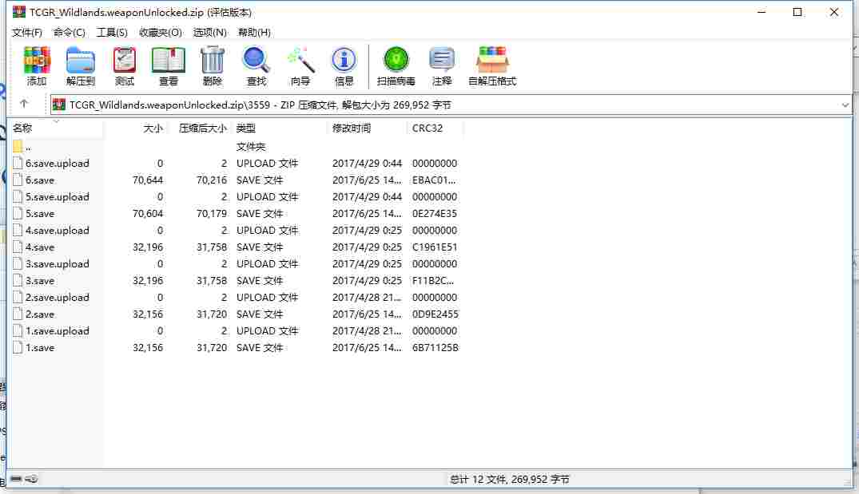Image resolution: width=859 pixels, height=494 pixels.
Task: Select the 3.save file row
Action: tap(236, 281)
